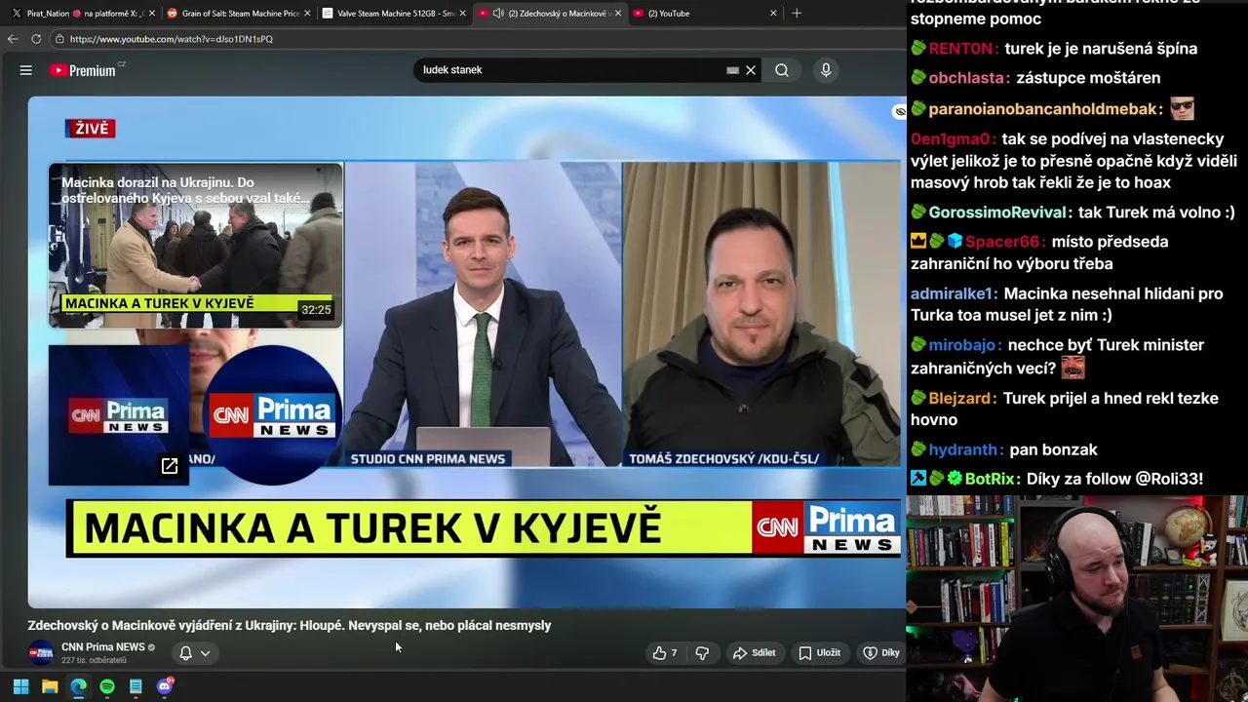The height and width of the screenshot is (702, 1248).
Task: Close the Valve Steam Machine tab
Action: point(462,13)
